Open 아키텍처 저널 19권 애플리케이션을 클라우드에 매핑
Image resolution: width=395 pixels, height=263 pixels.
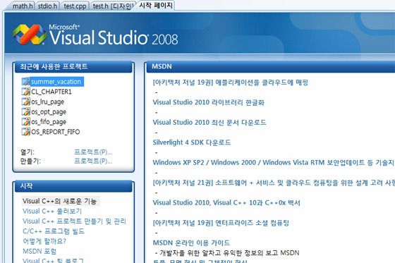[230, 82]
